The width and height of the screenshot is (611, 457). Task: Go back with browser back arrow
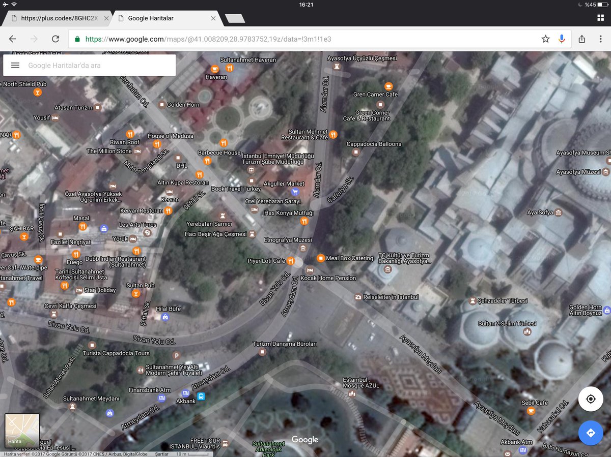coord(13,39)
